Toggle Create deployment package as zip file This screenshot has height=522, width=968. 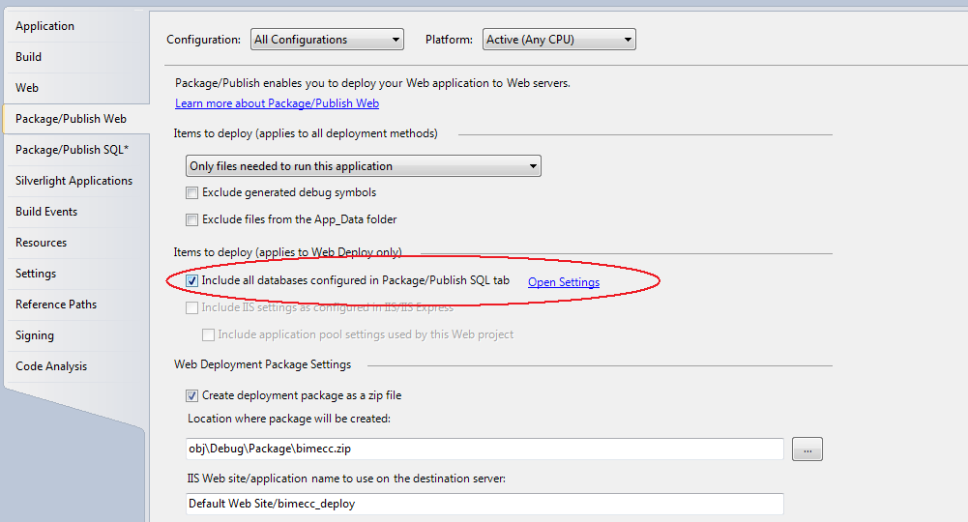click(x=192, y=395)
